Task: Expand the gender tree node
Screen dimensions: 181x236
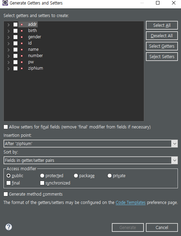Action: point(9,37)
